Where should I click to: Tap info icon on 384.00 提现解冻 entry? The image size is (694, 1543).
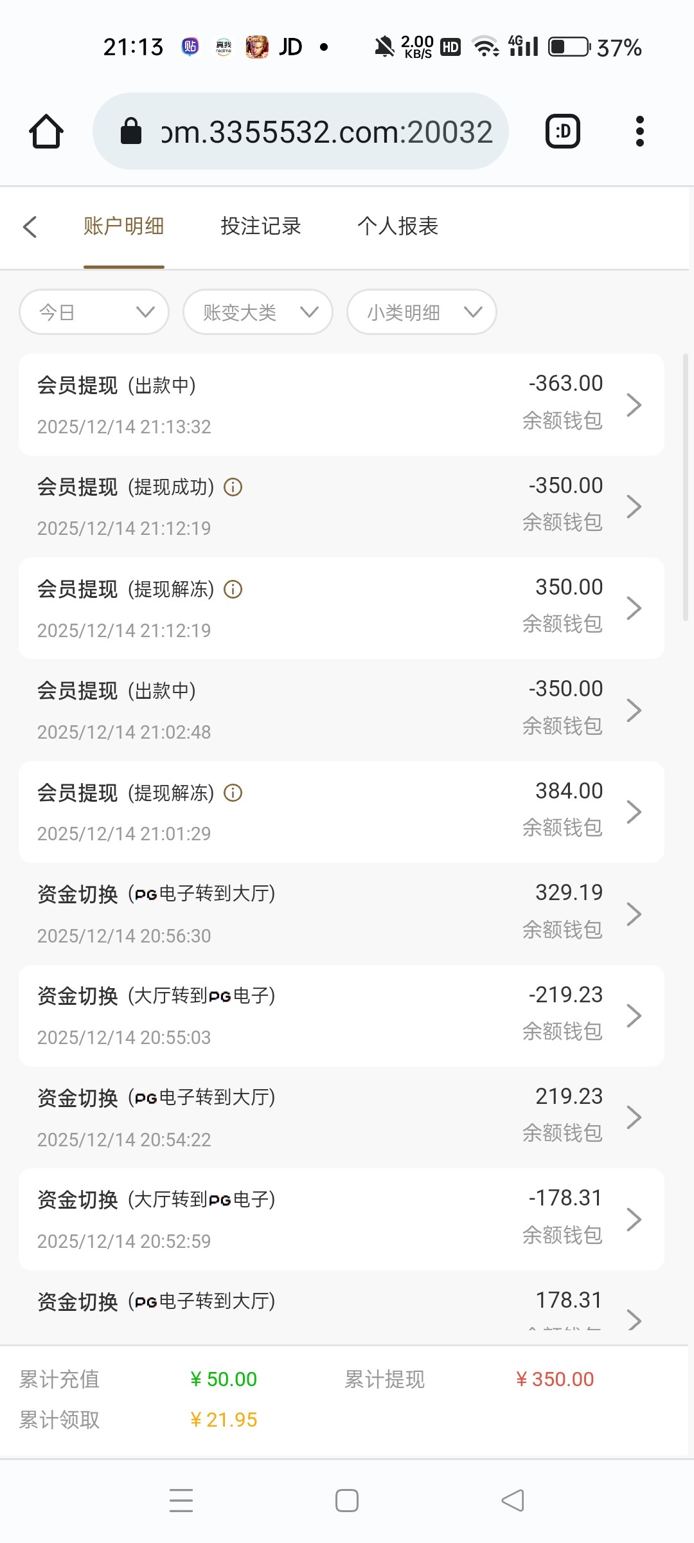pyautogui.click(x=233, y=793)
